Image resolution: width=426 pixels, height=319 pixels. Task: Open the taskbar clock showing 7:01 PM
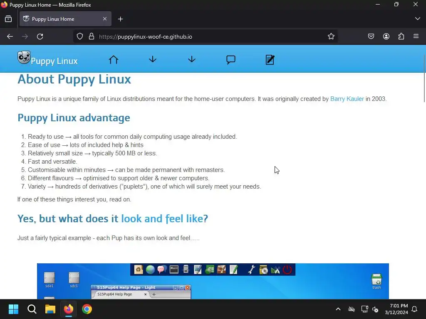pos(396,309)
